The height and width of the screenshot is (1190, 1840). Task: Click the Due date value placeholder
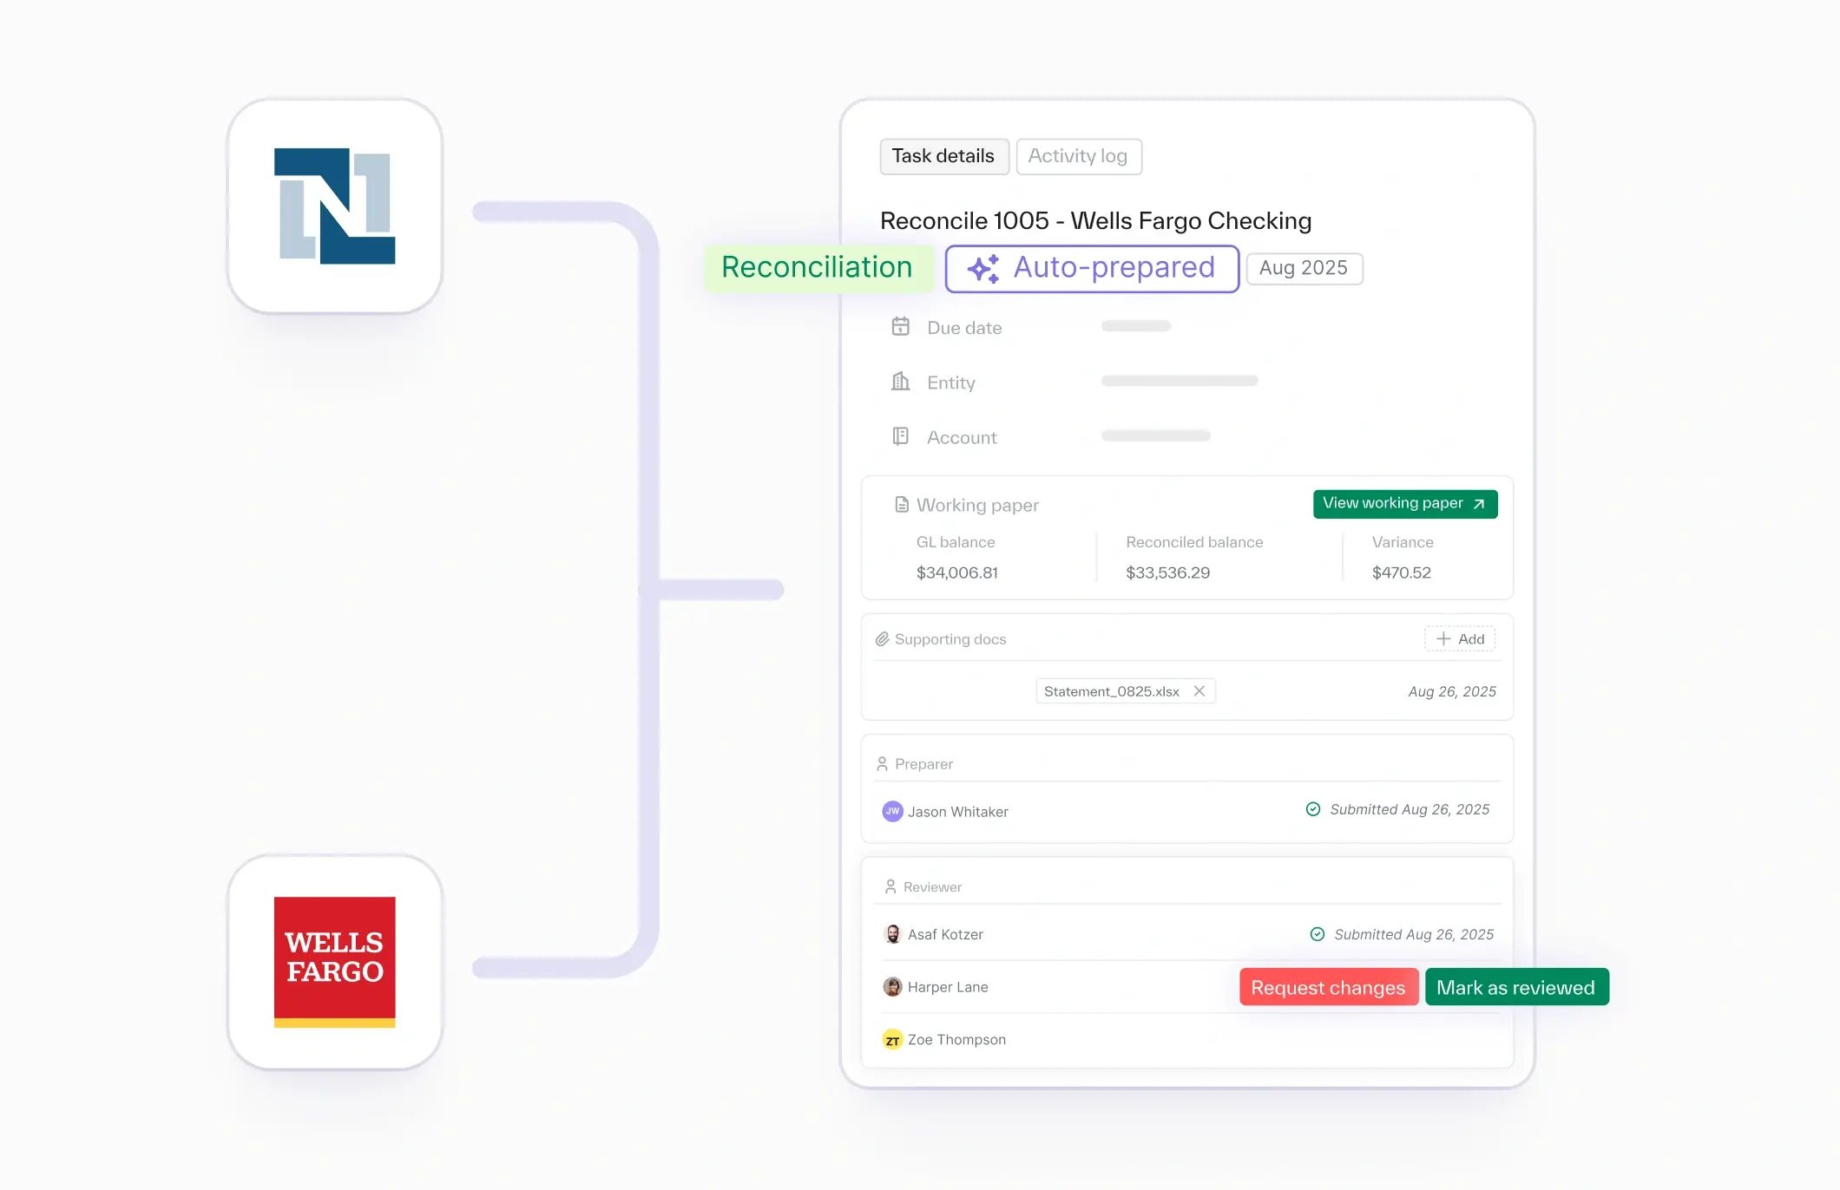1136,326
